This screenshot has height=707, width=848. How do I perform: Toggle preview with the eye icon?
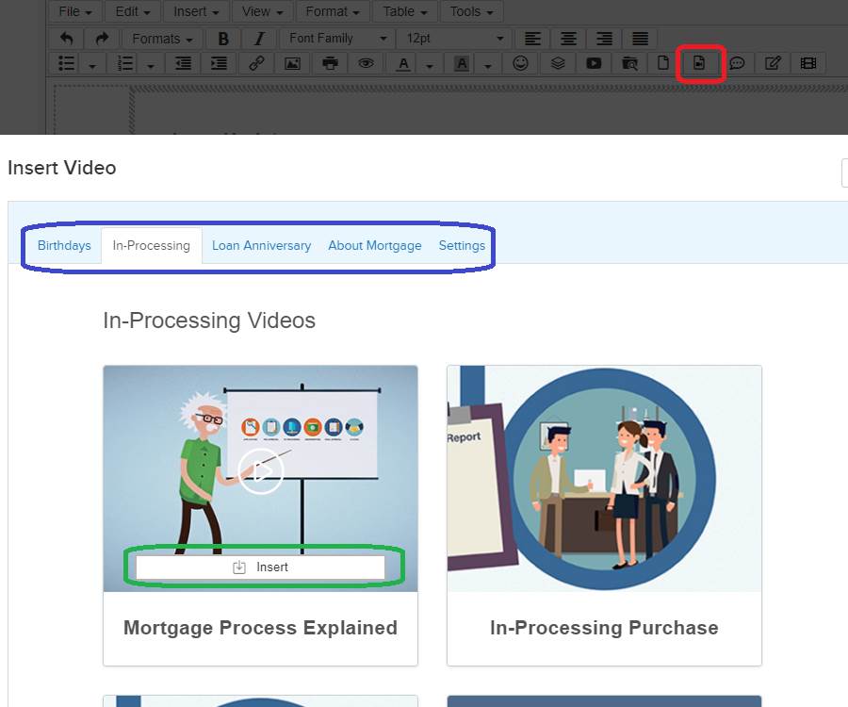tap(366, 63)
